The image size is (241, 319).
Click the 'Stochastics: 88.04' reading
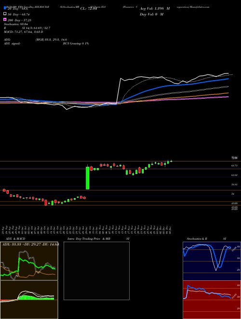16,24
